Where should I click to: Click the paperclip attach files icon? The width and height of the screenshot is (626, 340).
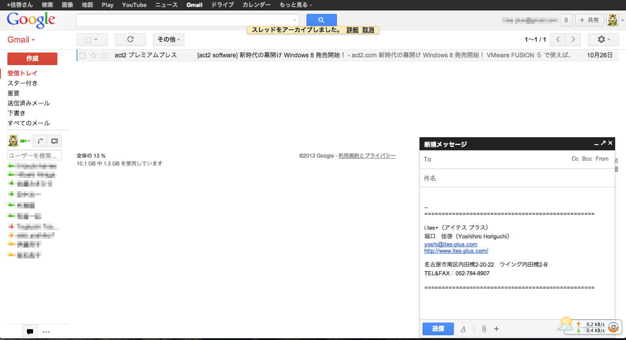[x=483, y=329]
